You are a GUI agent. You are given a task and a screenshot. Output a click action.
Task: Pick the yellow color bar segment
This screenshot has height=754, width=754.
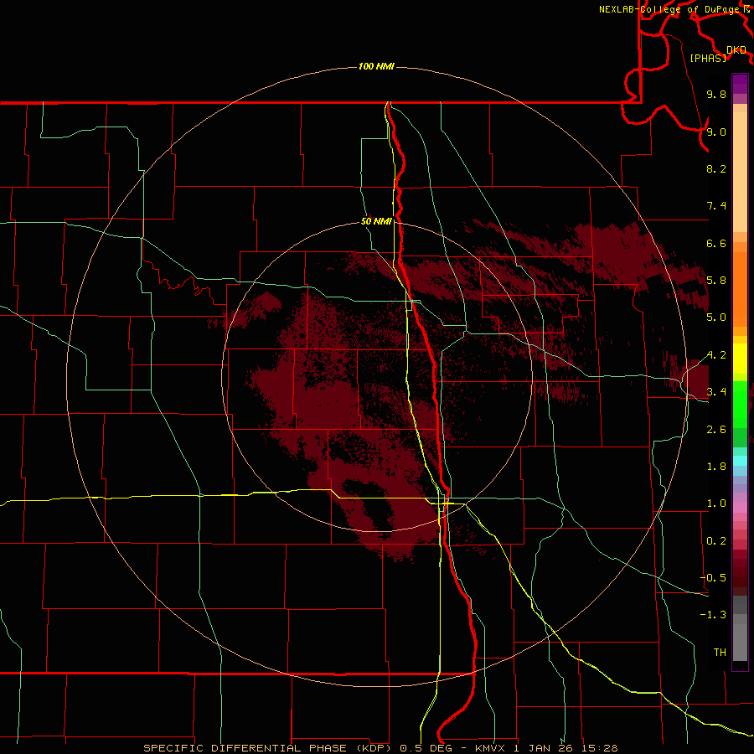pyautogui.click(x=740, y=359)
